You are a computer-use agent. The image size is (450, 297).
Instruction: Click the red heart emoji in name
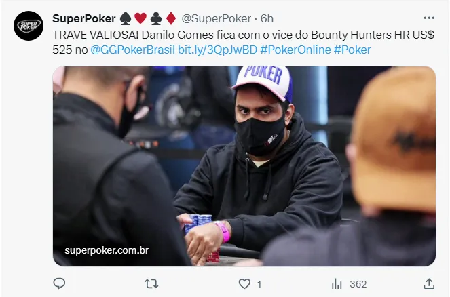(140, 18)
